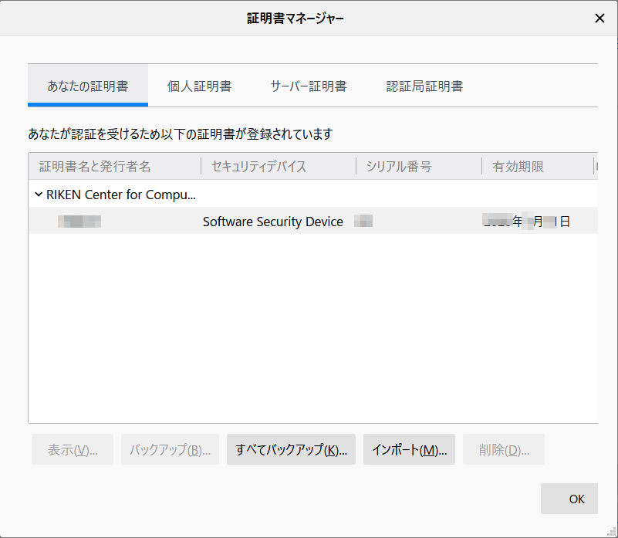Switch to the あなたの証明書 tab
The height and width of the screenshot is (538, 618).
pyautogui.click(x=87, y=86)
